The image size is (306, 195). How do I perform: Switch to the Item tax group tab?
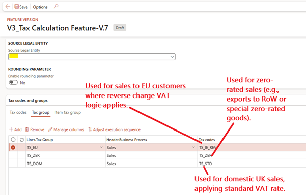[x=68, y=112]
